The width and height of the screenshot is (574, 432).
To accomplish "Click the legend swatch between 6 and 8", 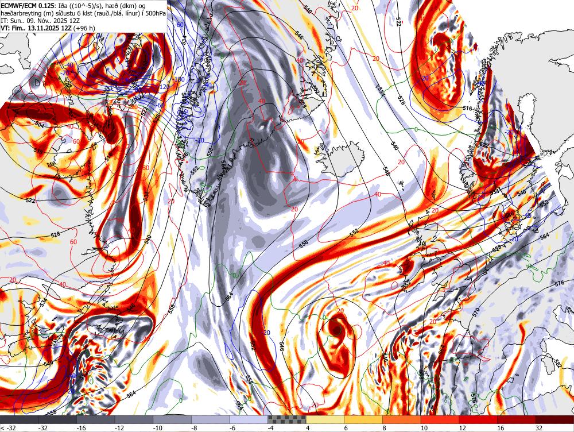I will [363, 419].
